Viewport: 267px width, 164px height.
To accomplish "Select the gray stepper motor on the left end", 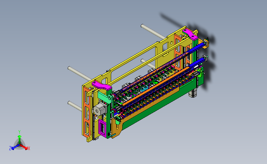I will [x=100, y=109].
